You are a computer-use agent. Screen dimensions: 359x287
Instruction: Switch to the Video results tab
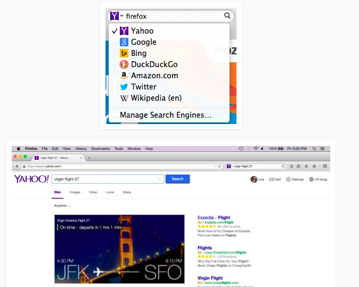click(x=93, y=192)
